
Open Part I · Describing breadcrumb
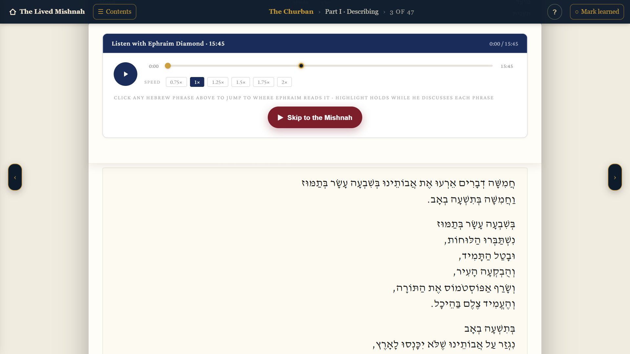pyautogui.click(x=351, y=12)
